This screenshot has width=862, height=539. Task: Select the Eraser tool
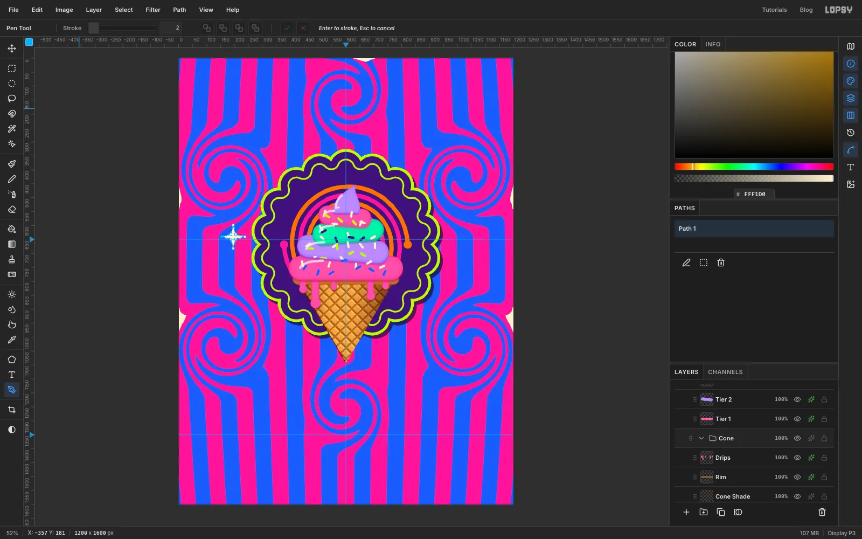[12, 209]
